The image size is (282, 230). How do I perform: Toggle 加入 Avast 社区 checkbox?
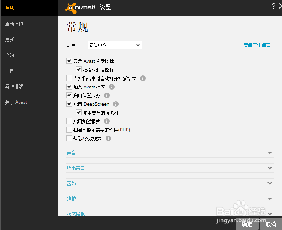coord(69,87)
